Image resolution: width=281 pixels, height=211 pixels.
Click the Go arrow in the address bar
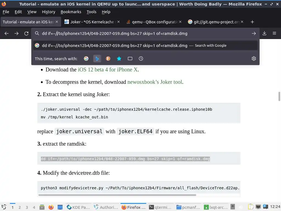coord(254,33)
